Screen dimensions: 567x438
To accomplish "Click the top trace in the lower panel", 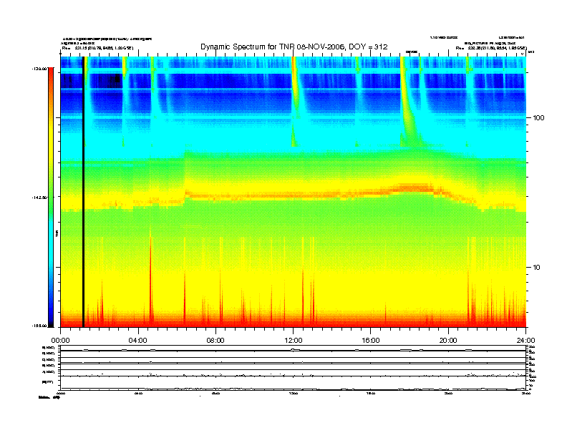I will click(293, 350).
